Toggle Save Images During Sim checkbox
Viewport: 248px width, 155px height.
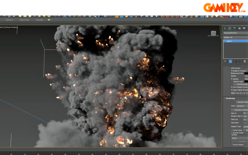[x=232, y=87]
